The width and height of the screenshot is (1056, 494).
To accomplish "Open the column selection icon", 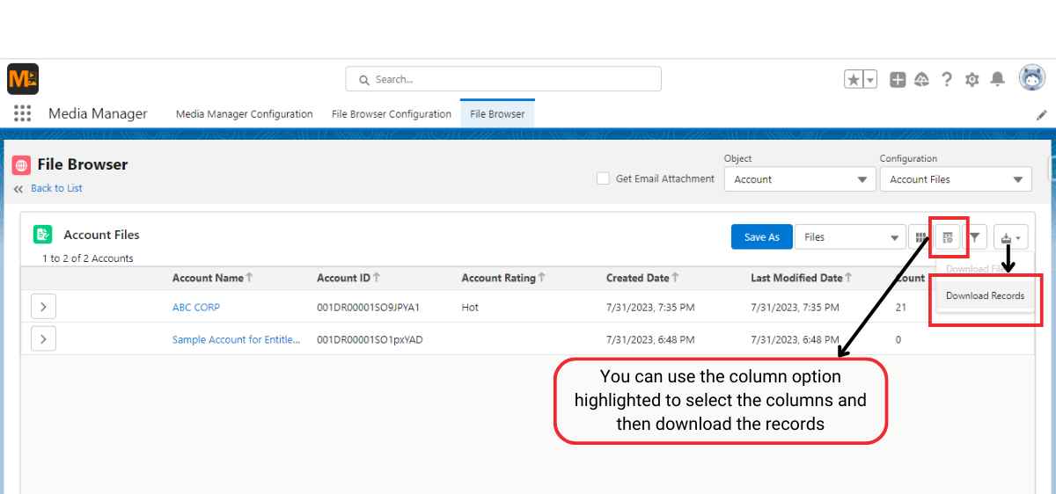I will tap(948, 237).
